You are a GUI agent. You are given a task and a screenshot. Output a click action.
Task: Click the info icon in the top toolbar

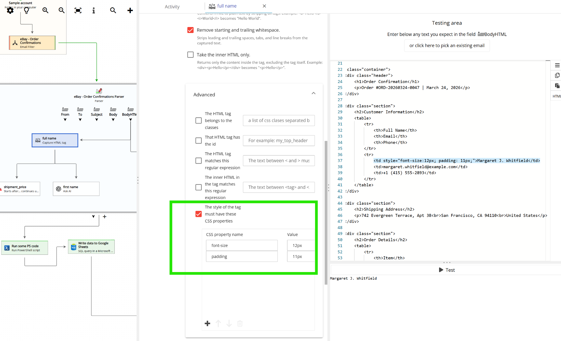[x=94, y=10]
